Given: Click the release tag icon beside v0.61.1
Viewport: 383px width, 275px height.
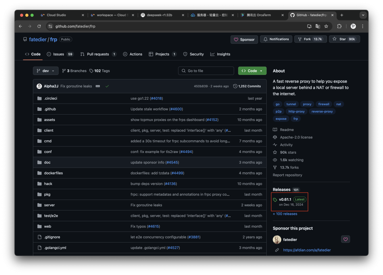Looking at the screenshot, I should pyautogui.click(x=275, y=200).
